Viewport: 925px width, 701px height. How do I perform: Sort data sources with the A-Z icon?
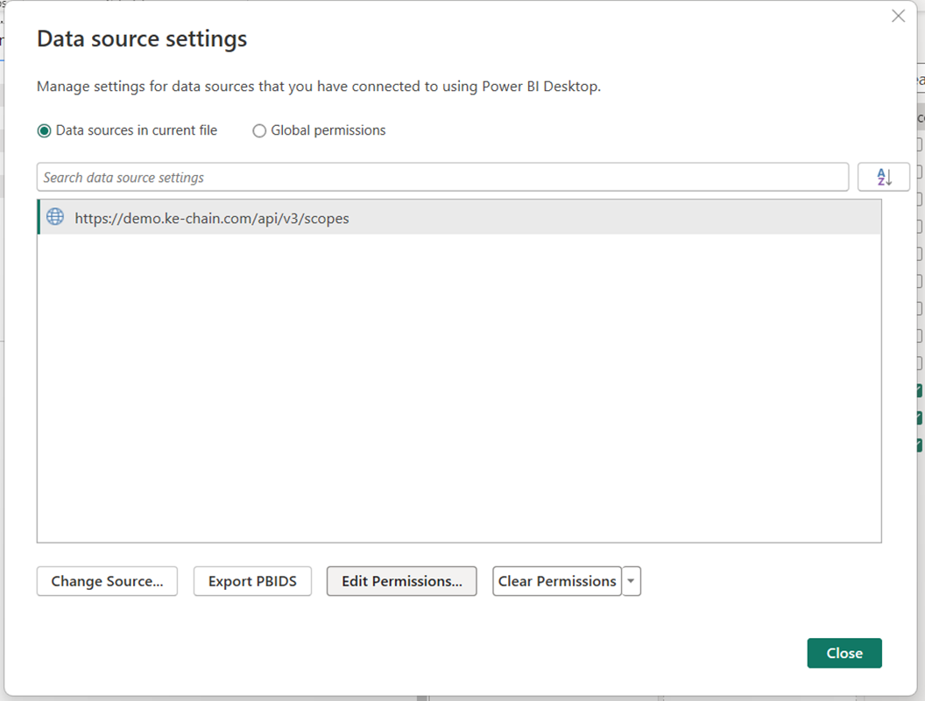[x=884, y=177]
